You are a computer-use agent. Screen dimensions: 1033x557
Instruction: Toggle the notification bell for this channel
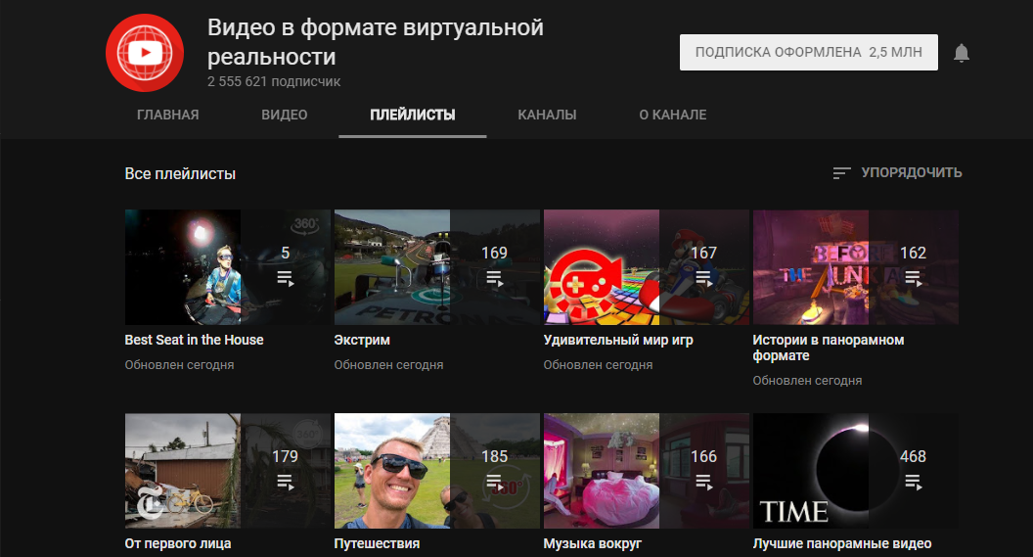tap(962, 53)
